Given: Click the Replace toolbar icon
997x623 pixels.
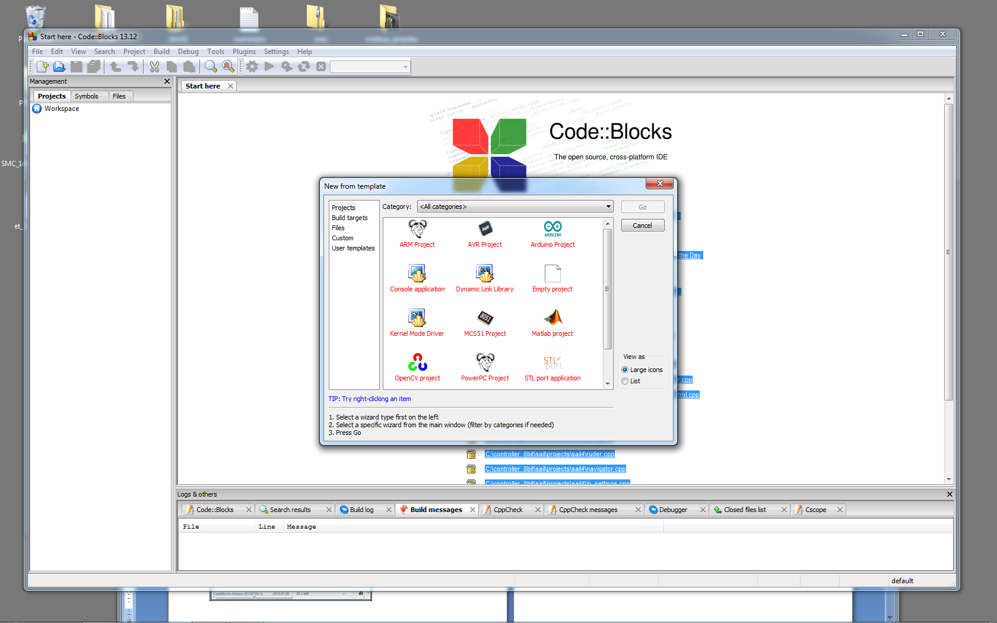Looking at the screenshot, I should coord(228,66).
